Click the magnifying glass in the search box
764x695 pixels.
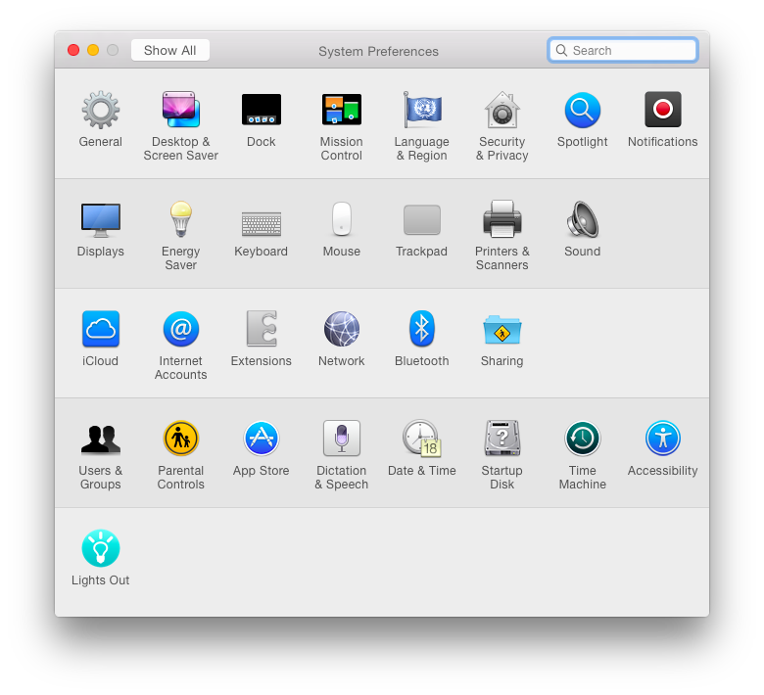(561, 50)
